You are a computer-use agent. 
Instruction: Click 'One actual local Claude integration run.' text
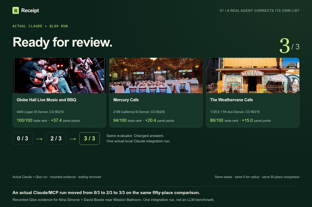pyautogui.click(x=139, y=141)
